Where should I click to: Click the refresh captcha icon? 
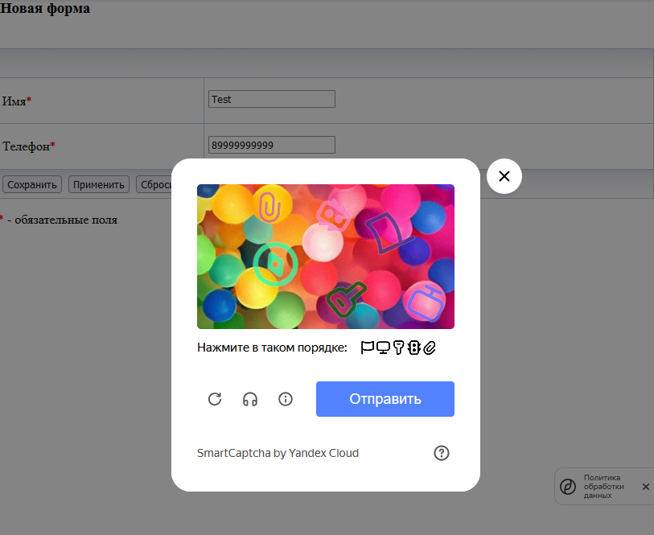[215, 399]
